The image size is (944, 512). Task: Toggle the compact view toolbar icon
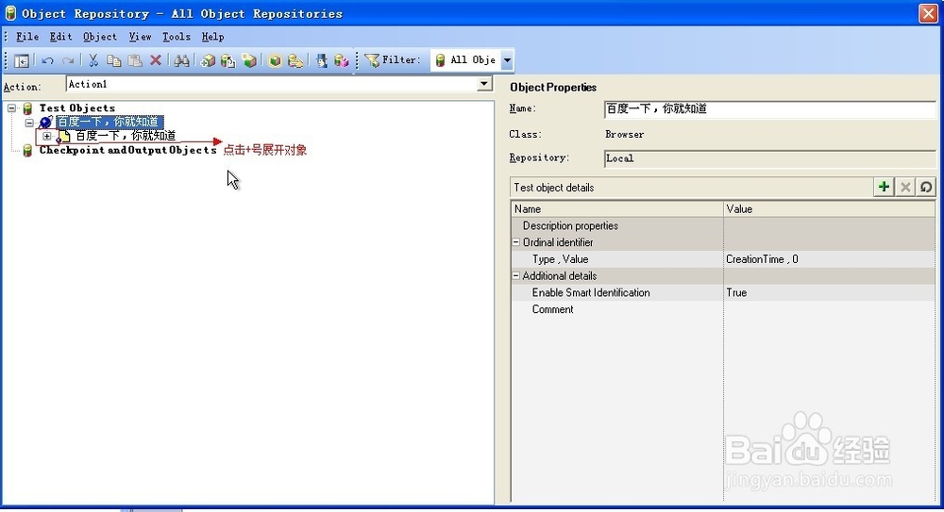point(22,60)
